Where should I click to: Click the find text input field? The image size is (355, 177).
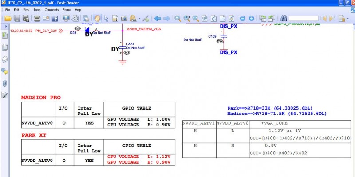pyautogui.click(x=304, y=18)
